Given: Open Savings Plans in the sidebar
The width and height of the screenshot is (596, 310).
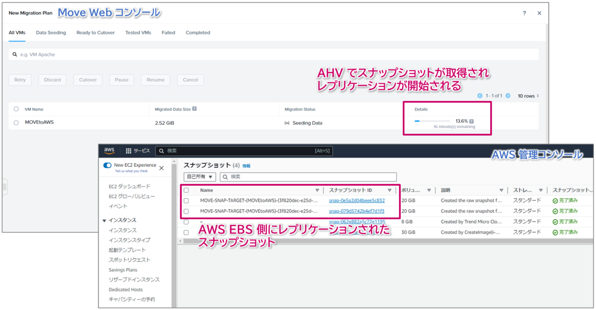Looking at the screenshot, I should tap(123, 270).
